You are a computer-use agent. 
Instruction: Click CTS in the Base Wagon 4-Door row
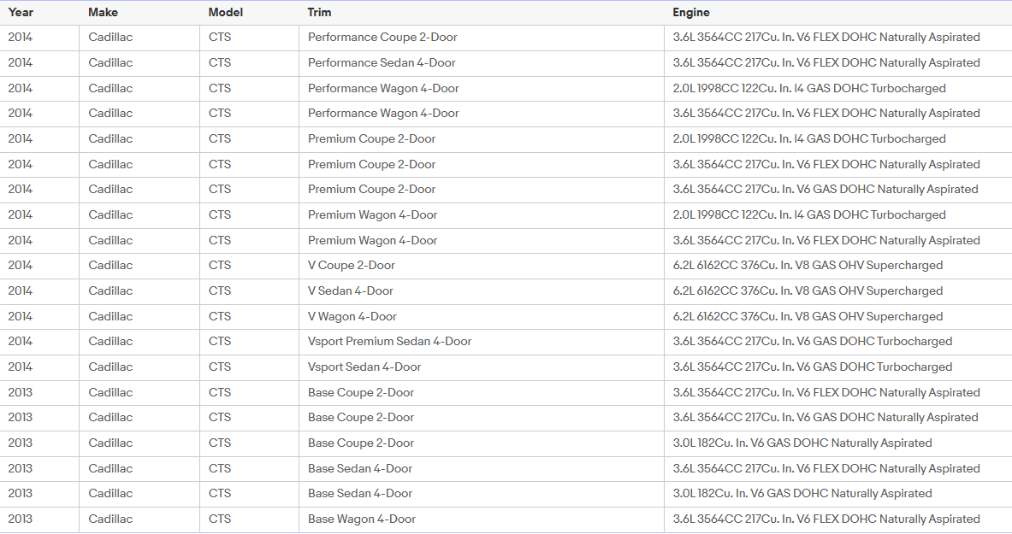point(220,519)
